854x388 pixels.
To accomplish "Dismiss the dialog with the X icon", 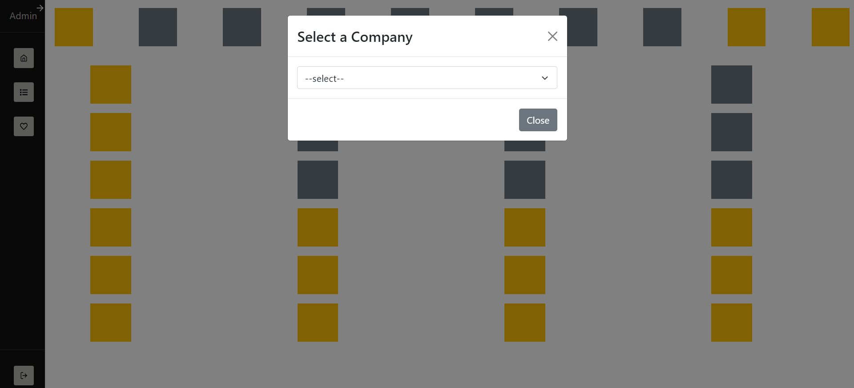I will pos(552,36).
